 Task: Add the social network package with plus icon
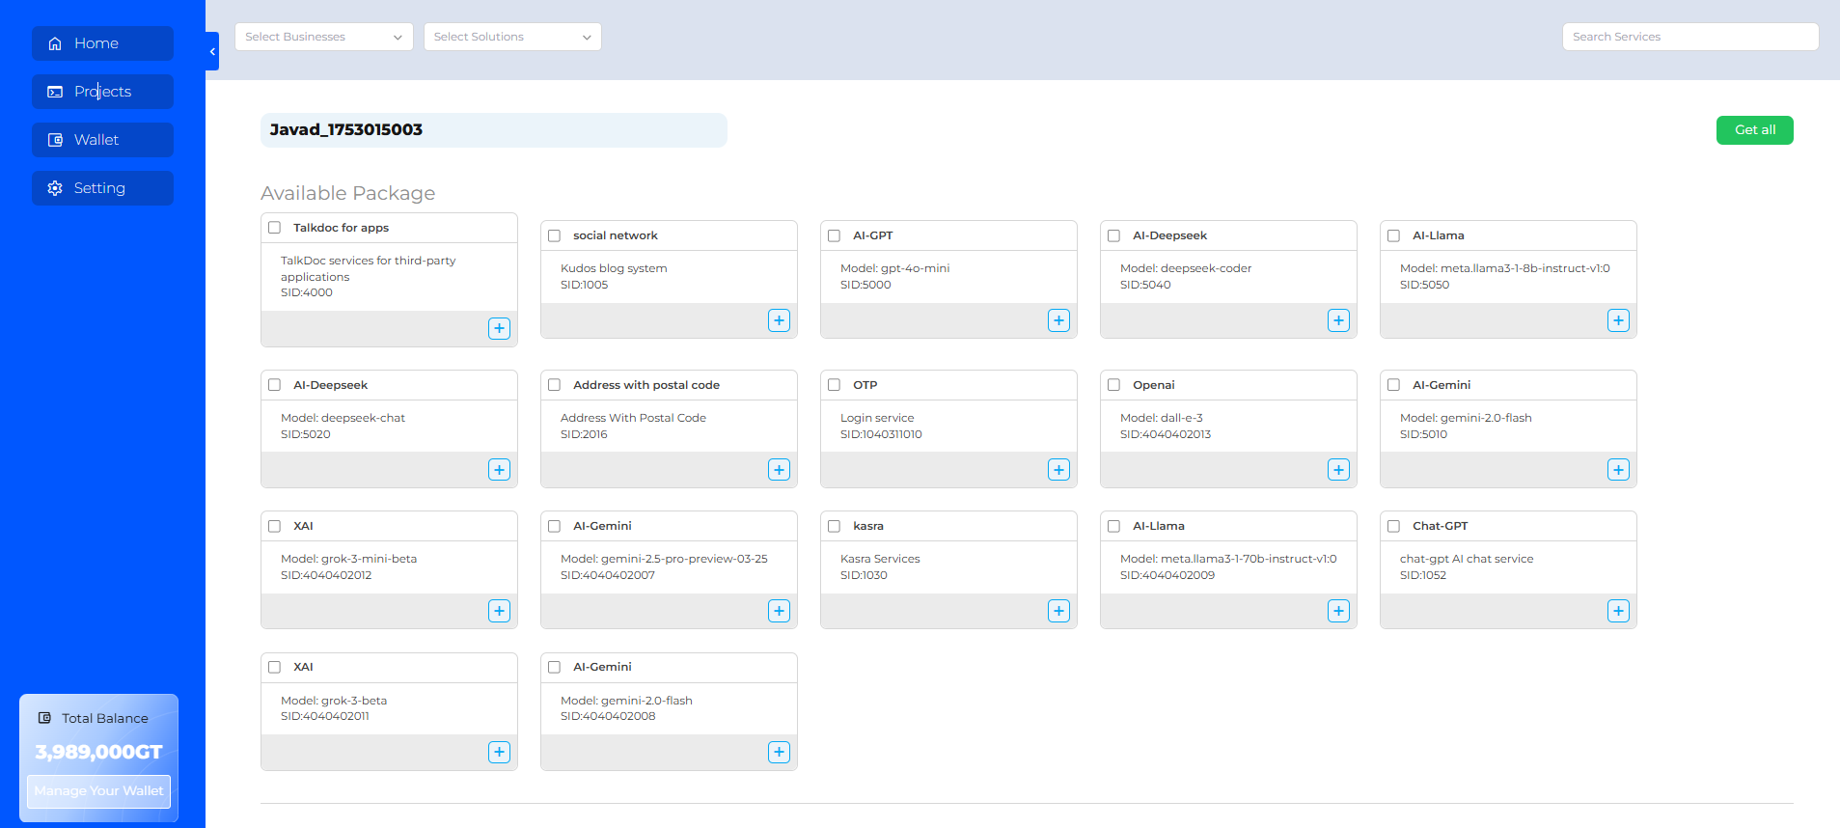pos(779,320)
